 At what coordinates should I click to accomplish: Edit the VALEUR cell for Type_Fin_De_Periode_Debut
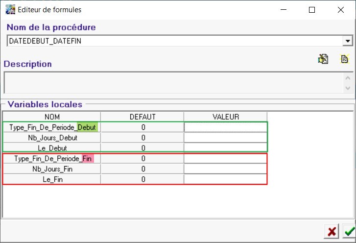[x=225, y=127]
